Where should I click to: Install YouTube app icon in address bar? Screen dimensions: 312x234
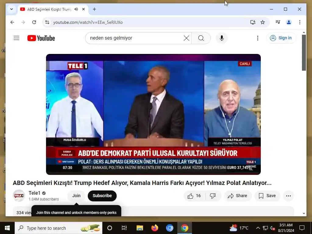[253, 22]
